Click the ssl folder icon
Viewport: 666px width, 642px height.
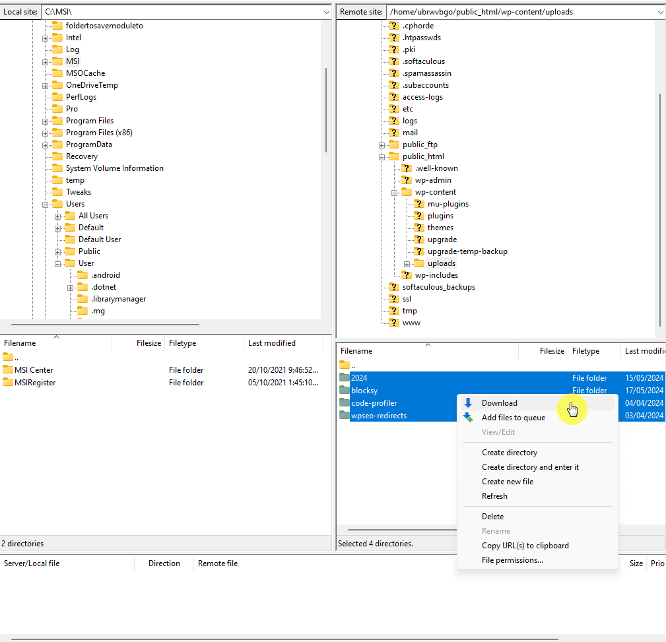(394, 299)
